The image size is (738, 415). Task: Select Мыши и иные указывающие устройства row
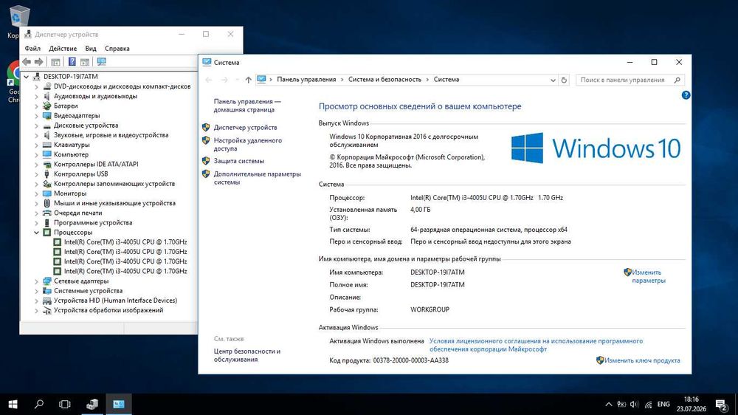point(114,203)
